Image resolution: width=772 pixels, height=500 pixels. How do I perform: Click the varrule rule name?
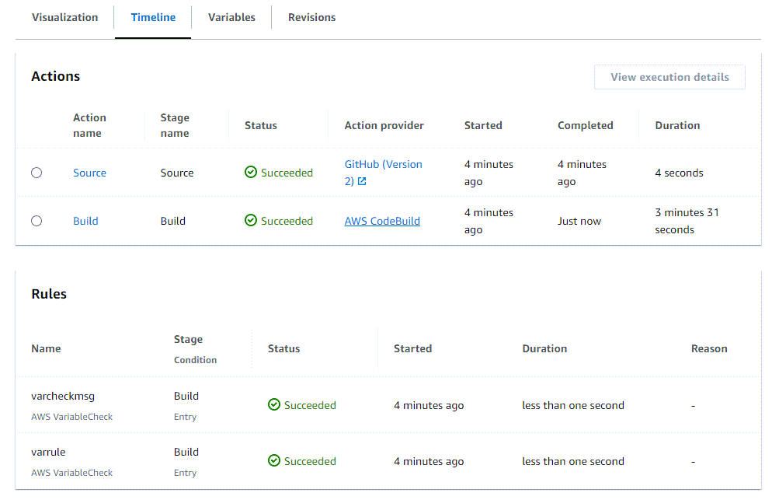pyautogui.click(x=48, y=452)
